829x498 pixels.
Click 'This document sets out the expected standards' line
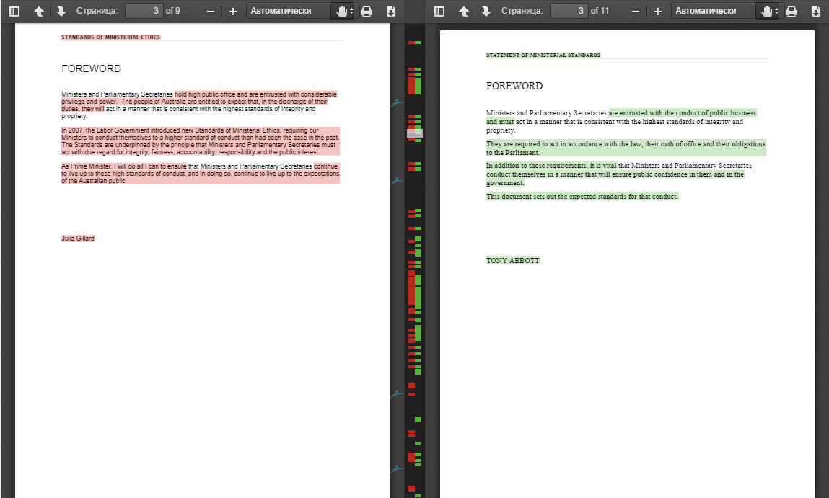coord(582,197)
